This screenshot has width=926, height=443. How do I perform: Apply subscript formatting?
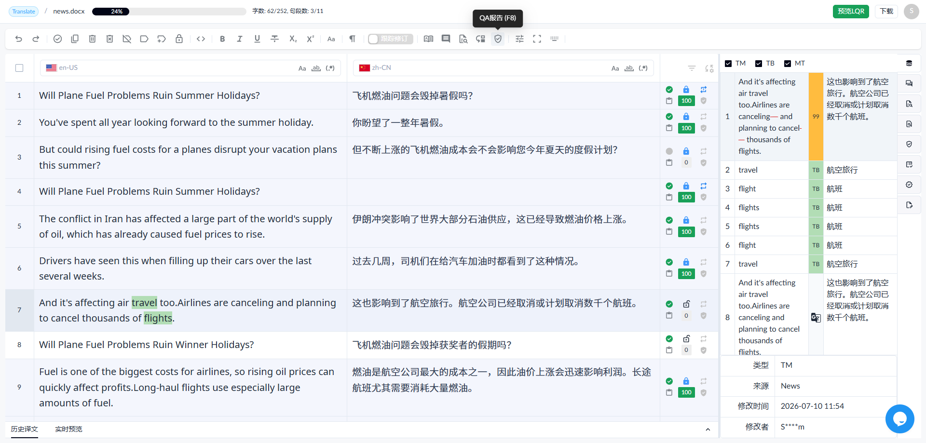293,39
